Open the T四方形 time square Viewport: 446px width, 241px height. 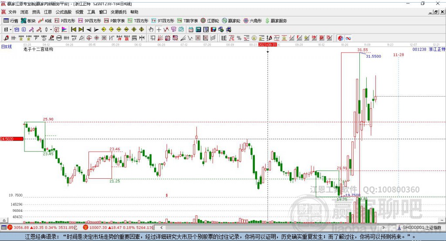[x=138, y=21]
